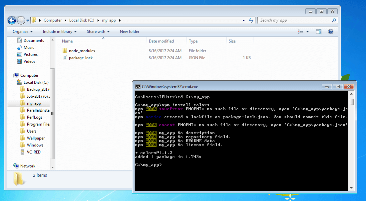Click the search magnifier icon
Image resolution: width=366 pixels, height=201 pixels.
click(334, 20)
